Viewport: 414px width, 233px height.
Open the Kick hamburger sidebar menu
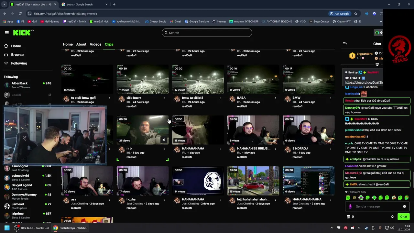point(7,33)
